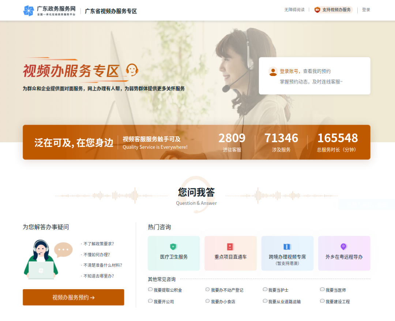The width and height of the screenshot is (395, 321).
Task: Select 我要建设工程 link
Action: click(338, 302)
